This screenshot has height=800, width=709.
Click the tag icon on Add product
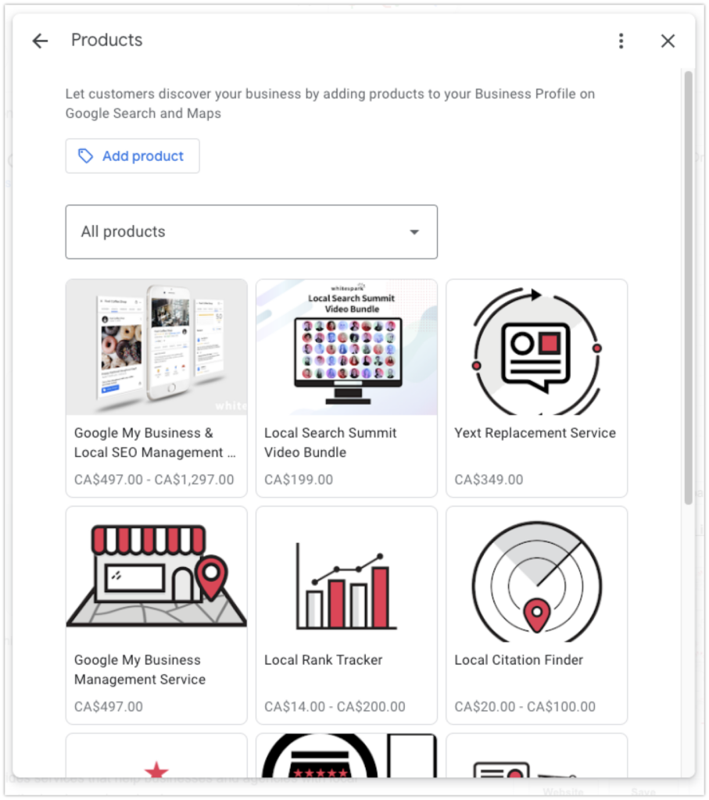click(x=85, y=156)
